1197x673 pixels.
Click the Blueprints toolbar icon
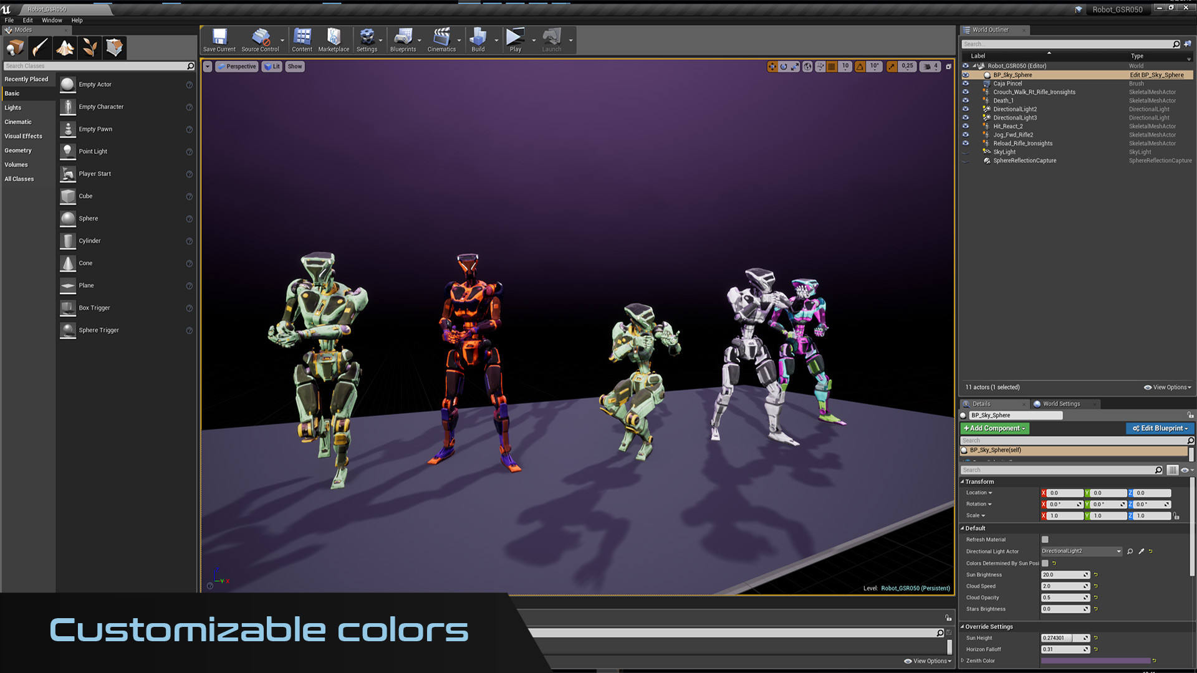pyautogui.click(x=403, y=39)
